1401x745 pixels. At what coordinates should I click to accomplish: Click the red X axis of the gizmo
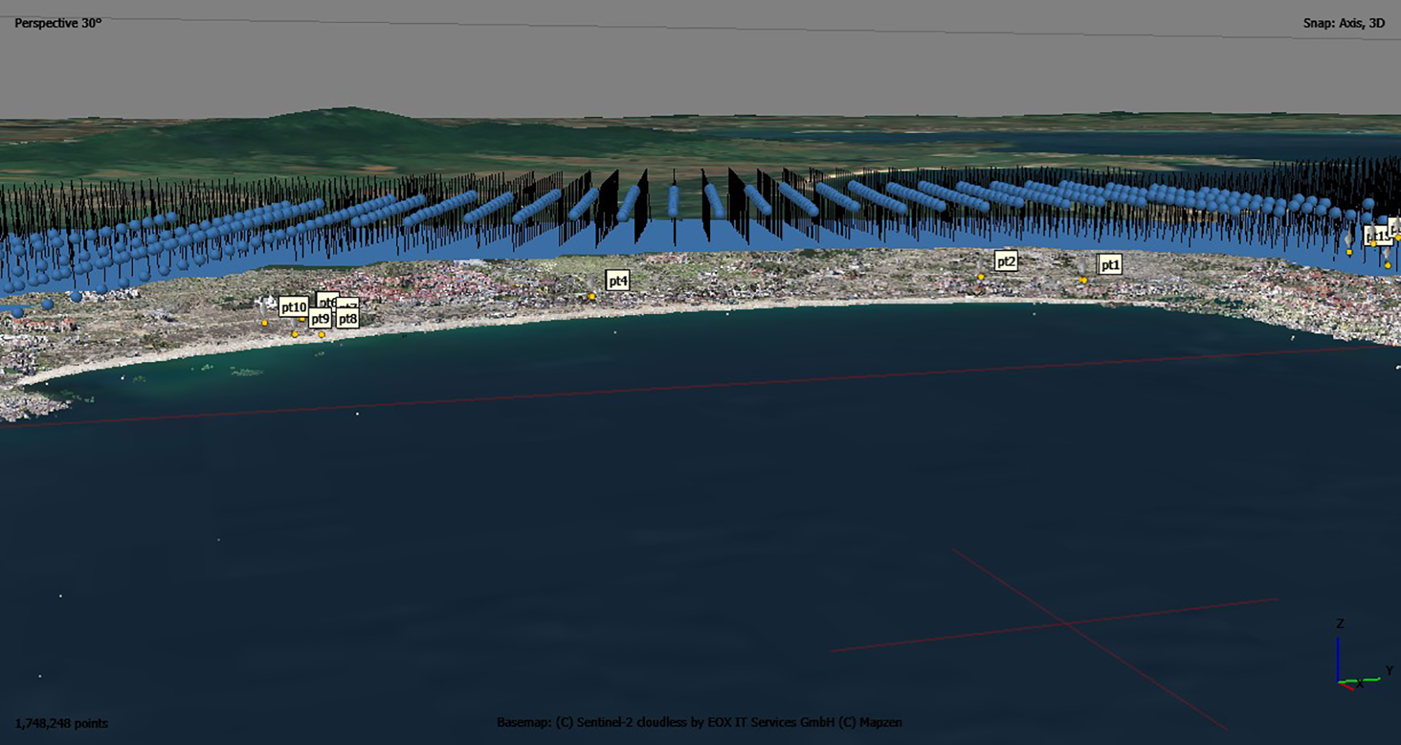1346,685
